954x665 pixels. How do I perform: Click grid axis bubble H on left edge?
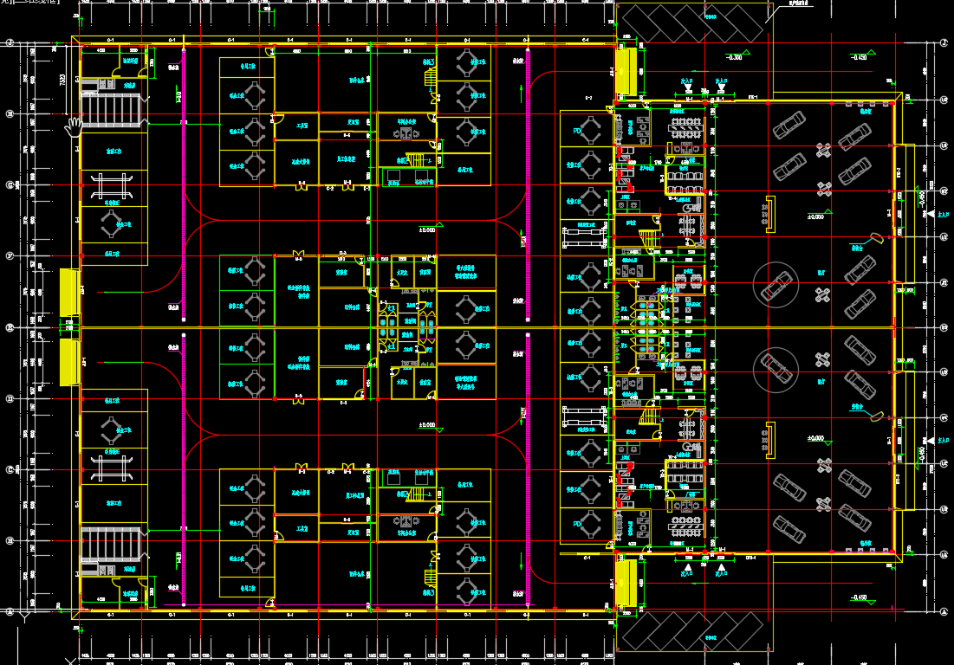click(10, 113)
